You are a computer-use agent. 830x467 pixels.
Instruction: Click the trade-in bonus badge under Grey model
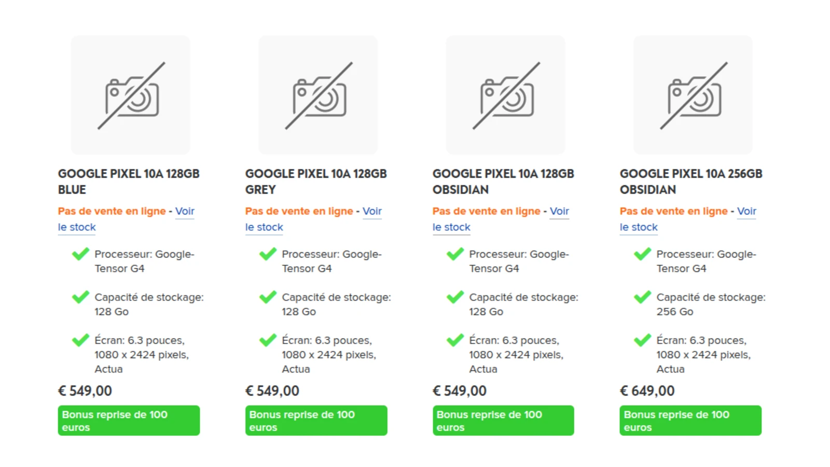[x=316, y=420]
